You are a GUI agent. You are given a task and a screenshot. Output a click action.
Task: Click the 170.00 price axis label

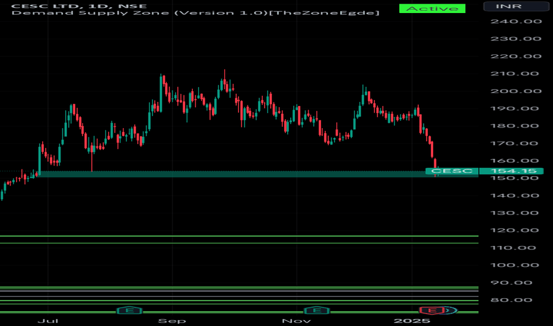pyautogui.click(x=515, y=143)
